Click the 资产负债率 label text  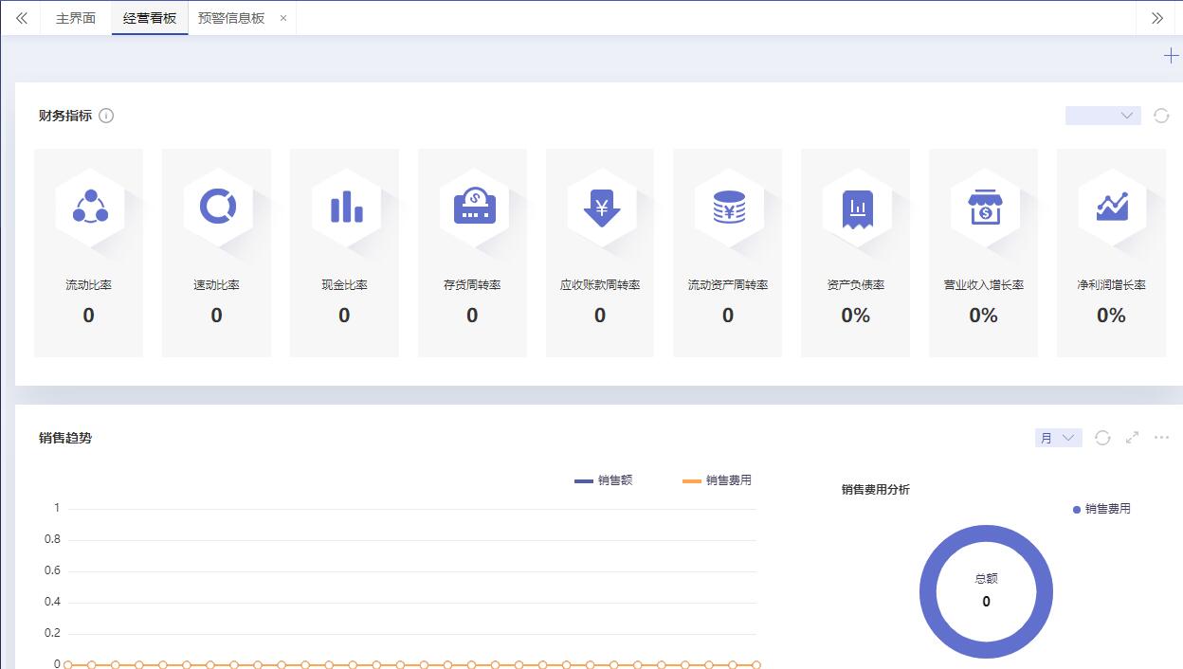click(x=856, y=285)
